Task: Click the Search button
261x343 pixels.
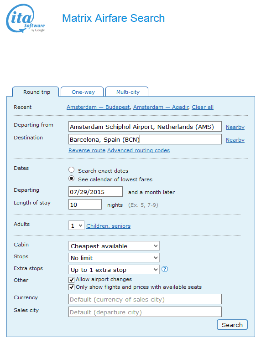Action: click(232, 325)
